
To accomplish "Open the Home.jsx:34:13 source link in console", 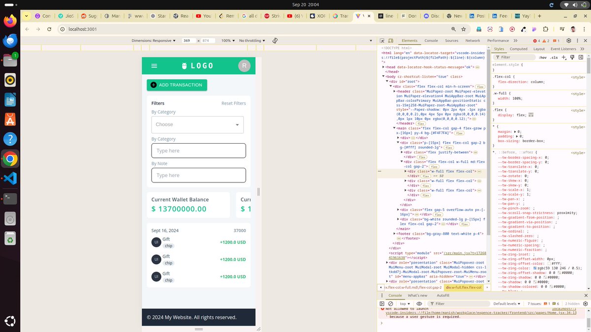I will 481,313.
